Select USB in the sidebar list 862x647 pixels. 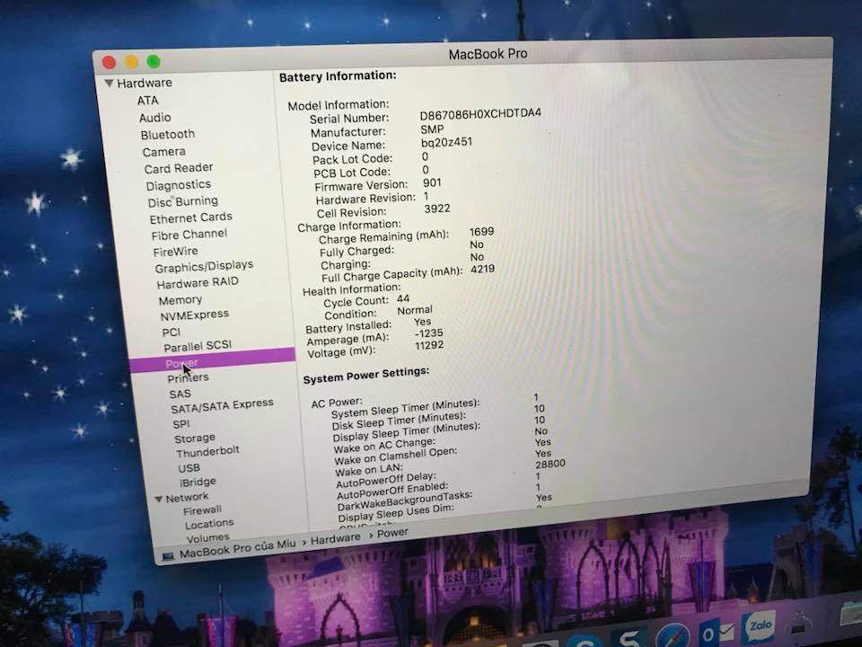click(189, 468)
